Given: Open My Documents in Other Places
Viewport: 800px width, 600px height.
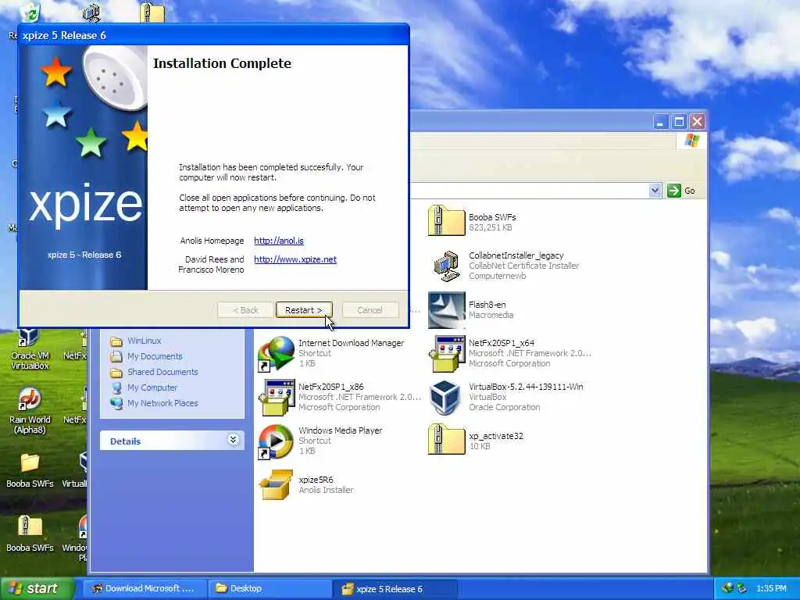Looking at the screenshot, I should click(155, 356).
